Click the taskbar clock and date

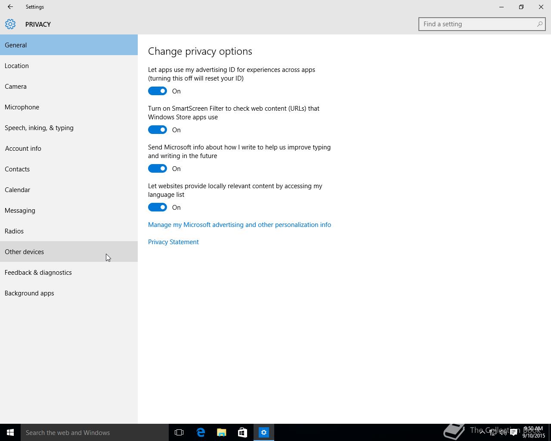tap(534, 432)
